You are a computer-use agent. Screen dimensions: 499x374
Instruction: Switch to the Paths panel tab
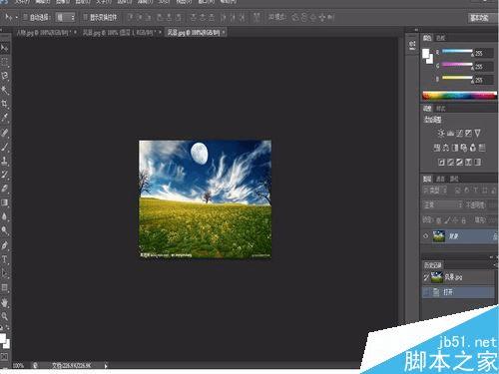[x=454, y=179]
